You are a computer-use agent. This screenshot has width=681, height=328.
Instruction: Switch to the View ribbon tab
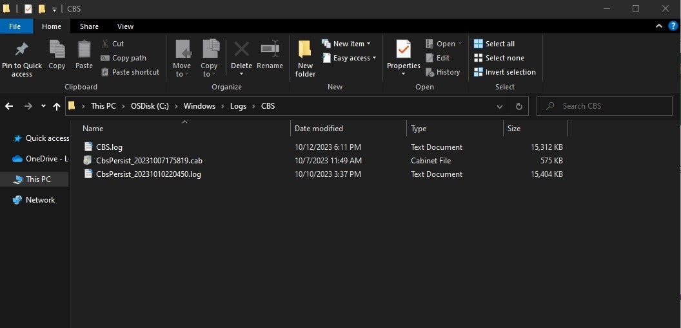125,26
